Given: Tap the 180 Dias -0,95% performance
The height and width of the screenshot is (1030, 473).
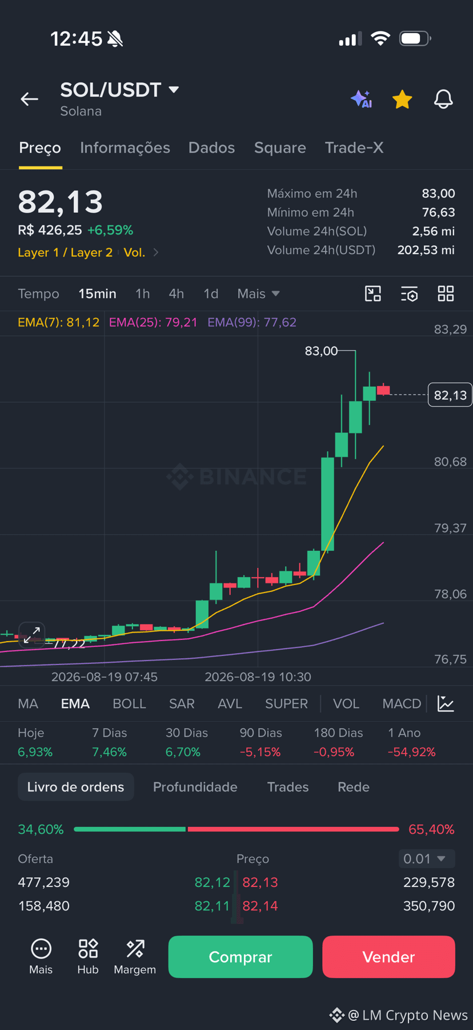Looking at the screenshot, I should 338,742.
